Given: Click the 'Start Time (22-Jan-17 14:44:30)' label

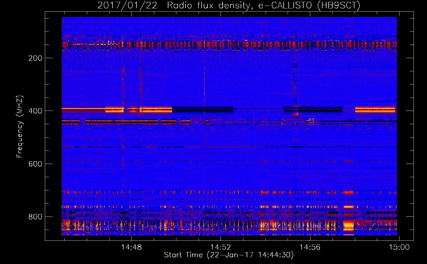Looking at the screenshot, I should click(x=229, y=255).
